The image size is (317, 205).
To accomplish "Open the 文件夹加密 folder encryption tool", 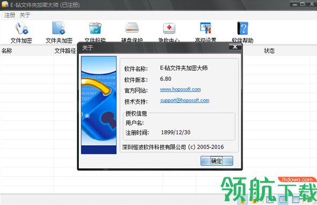I will point(59,33).
